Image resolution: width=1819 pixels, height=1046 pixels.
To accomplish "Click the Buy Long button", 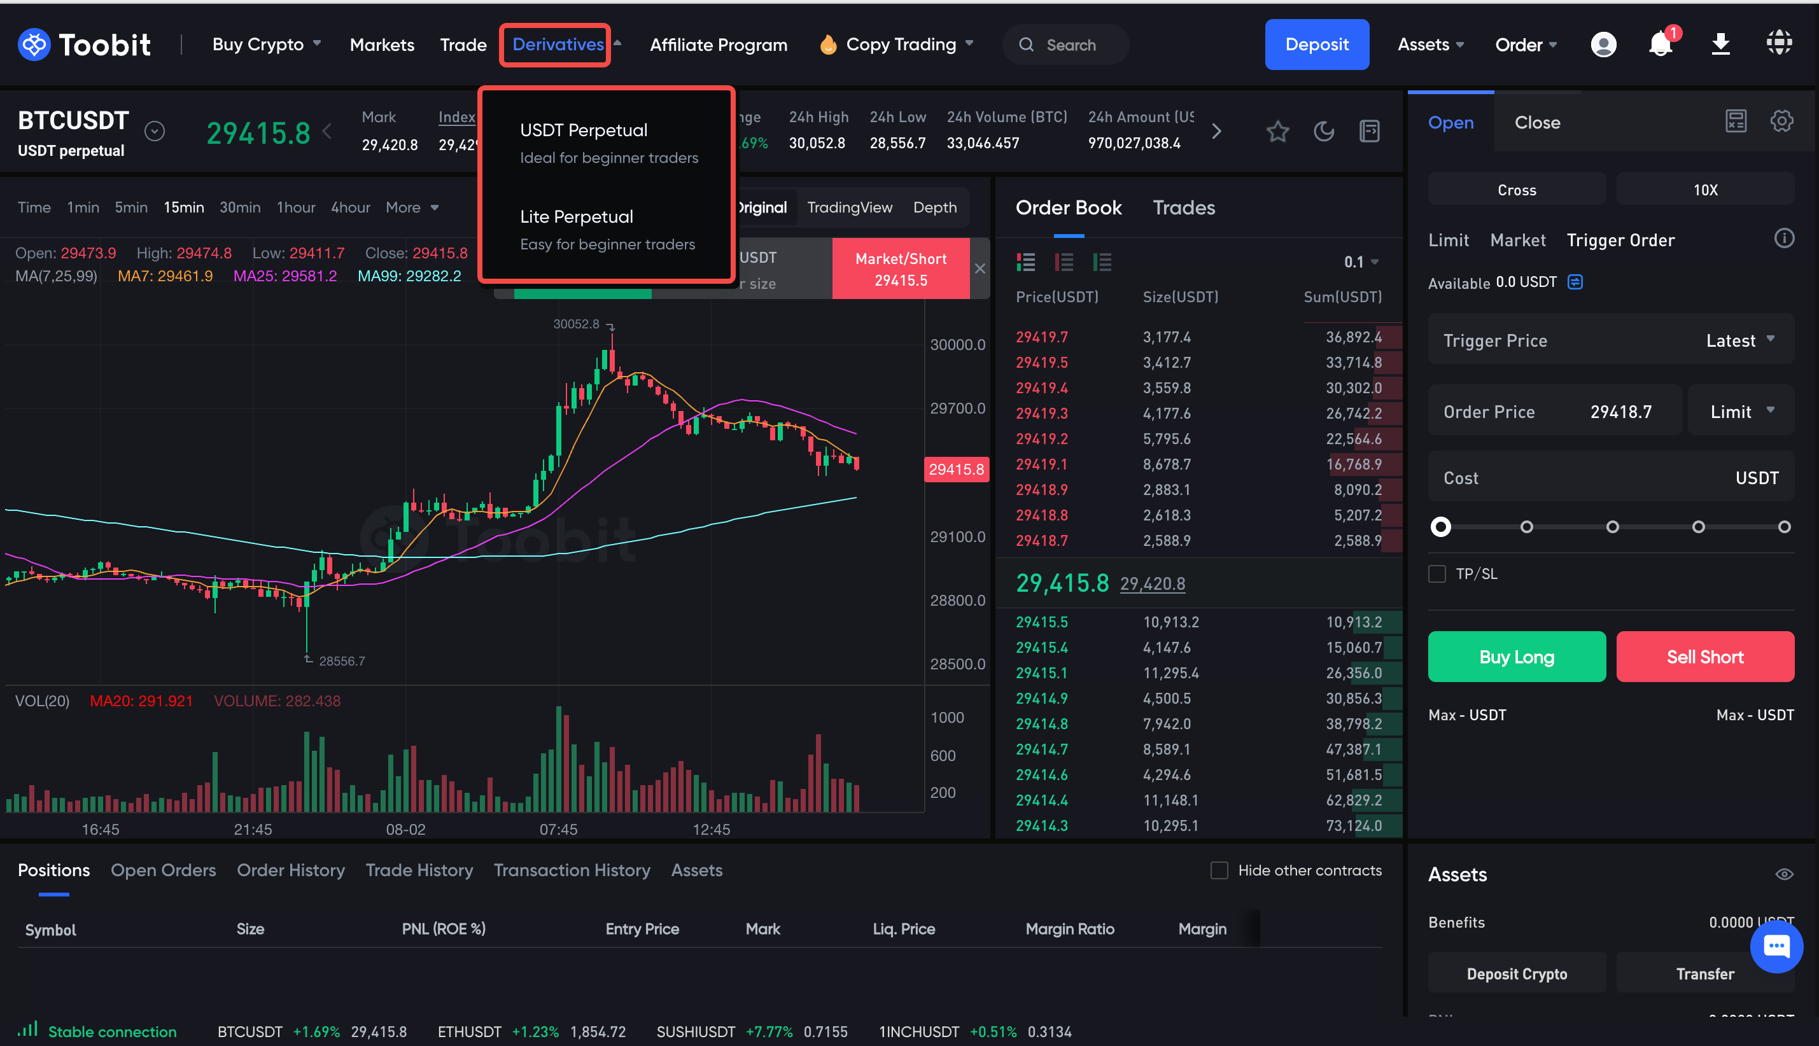I will pyautogui.click(x=1517, y=657).
